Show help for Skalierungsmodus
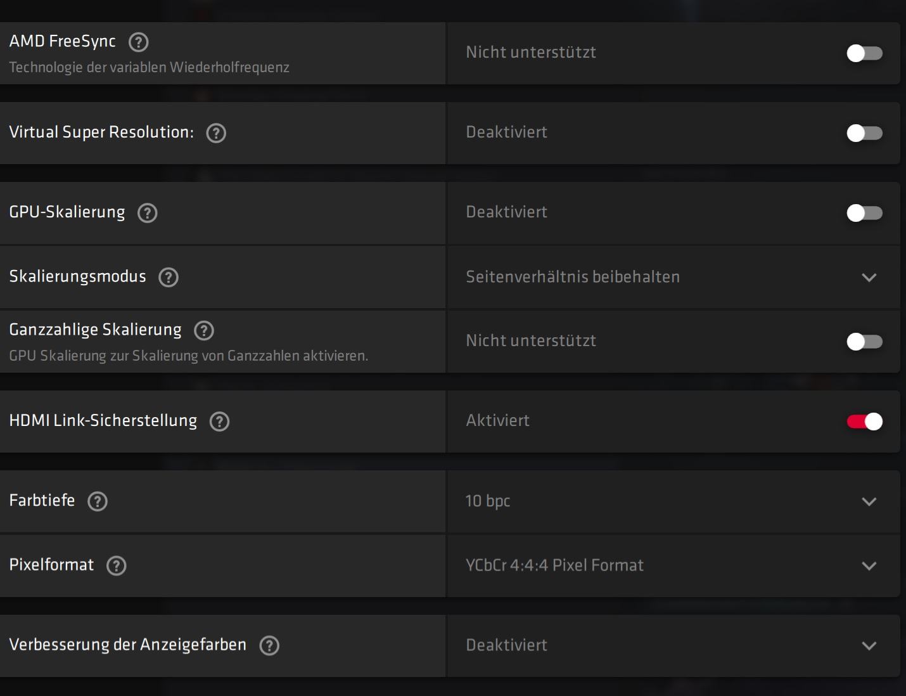Screen dimensions: 906x696 click(x=169, y=277)
